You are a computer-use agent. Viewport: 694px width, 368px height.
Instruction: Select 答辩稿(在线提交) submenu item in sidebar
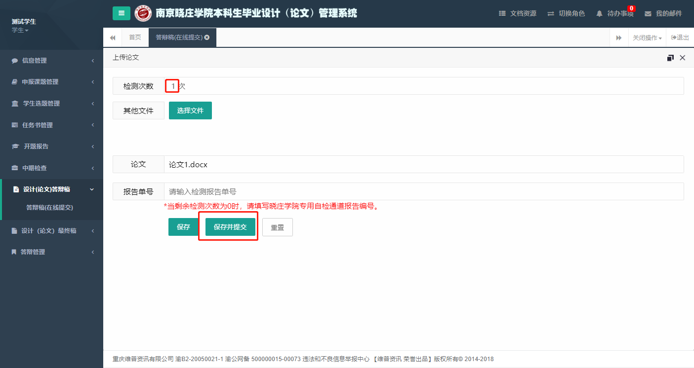pos(49,208)
